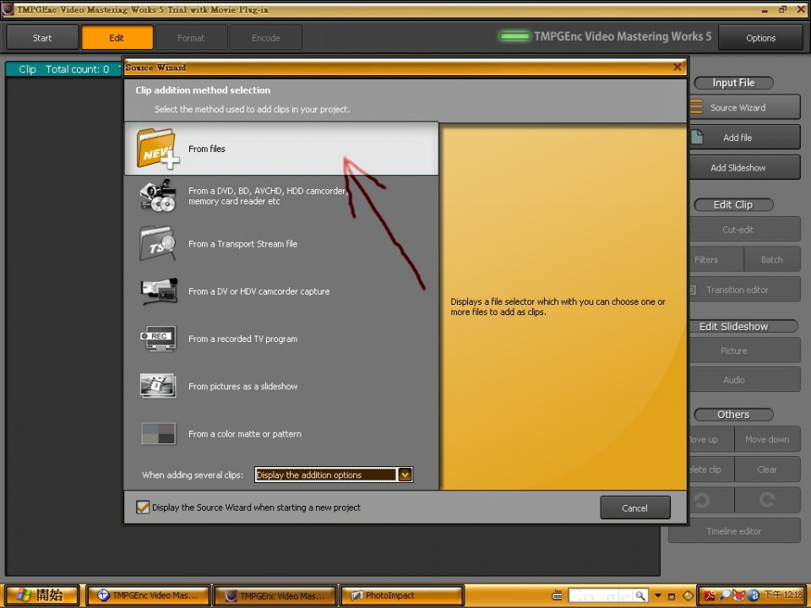Toggle Display the Source Wizard on new project checkbox
The height and width of the screenshot is (608, 811).
coord(143,508)
